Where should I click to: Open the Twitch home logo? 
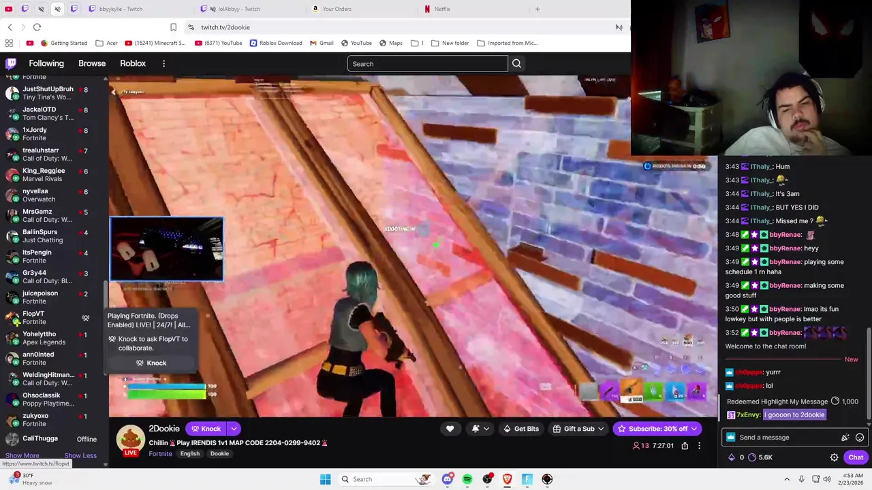tap(11, 63)
